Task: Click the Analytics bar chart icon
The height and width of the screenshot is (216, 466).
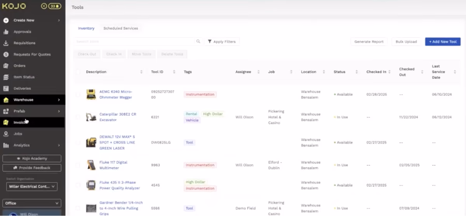Action: click(x=6, y=145)
